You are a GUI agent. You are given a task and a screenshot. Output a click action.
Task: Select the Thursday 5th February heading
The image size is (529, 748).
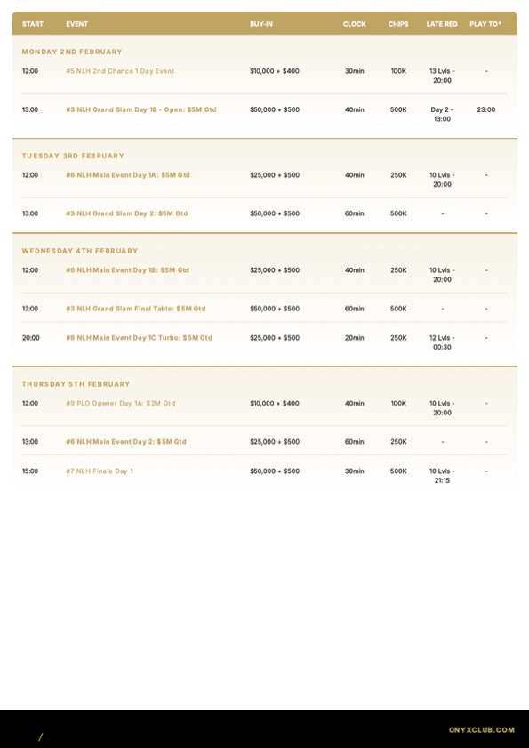(x=76, y=384)
